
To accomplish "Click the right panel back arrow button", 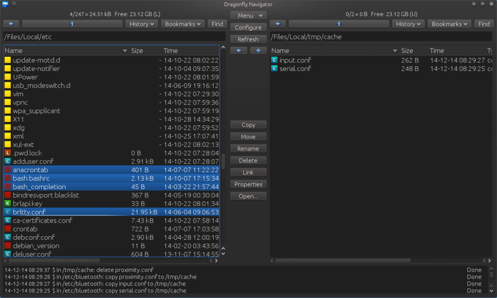I will coord(278,24).
